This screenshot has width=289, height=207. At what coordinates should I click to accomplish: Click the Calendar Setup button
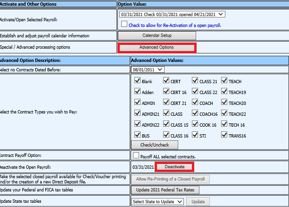(x=157, y=35)
